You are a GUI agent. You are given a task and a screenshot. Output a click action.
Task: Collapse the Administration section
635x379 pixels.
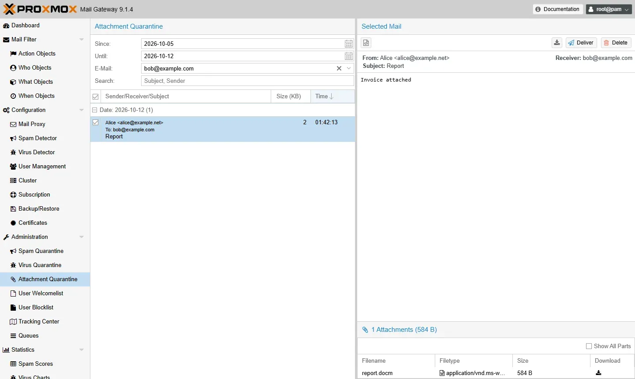pos(82,237)
